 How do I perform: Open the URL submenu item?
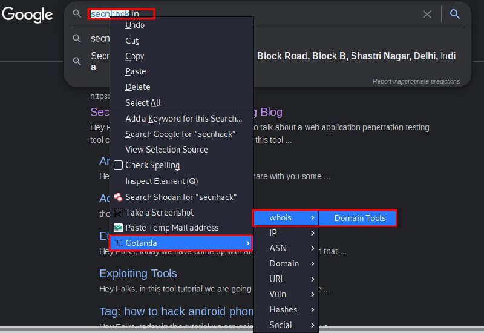(286, 279)
